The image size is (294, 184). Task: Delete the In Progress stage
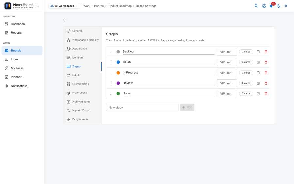click(x=266, y=73)
